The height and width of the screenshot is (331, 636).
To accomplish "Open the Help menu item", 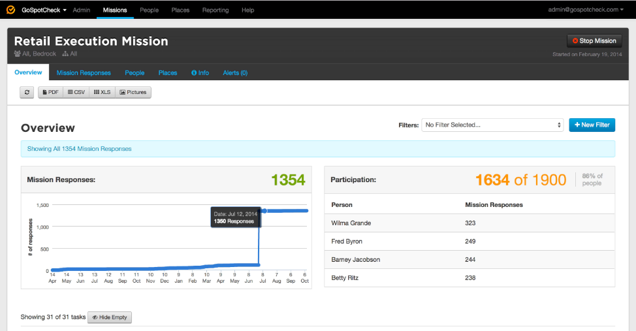I will pyautogui.click(x=248, y=10).
